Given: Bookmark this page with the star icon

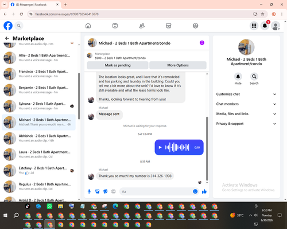Looking at the screenshot, I should [262, 14].
